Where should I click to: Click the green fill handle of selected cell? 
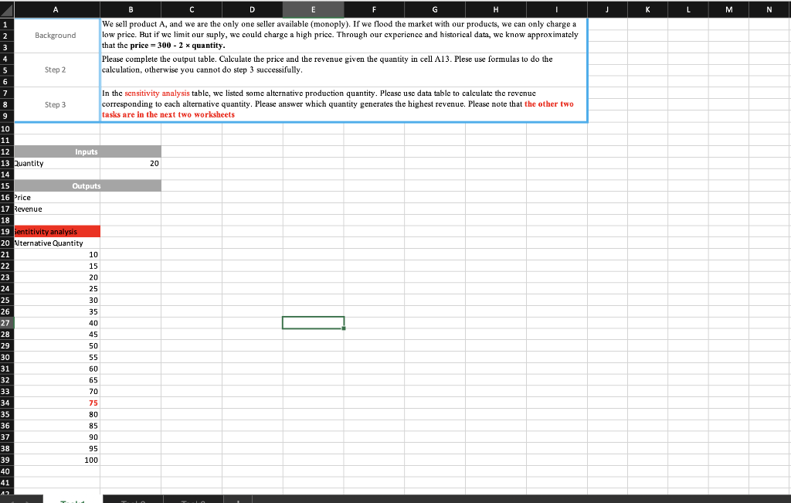point(343,328)
